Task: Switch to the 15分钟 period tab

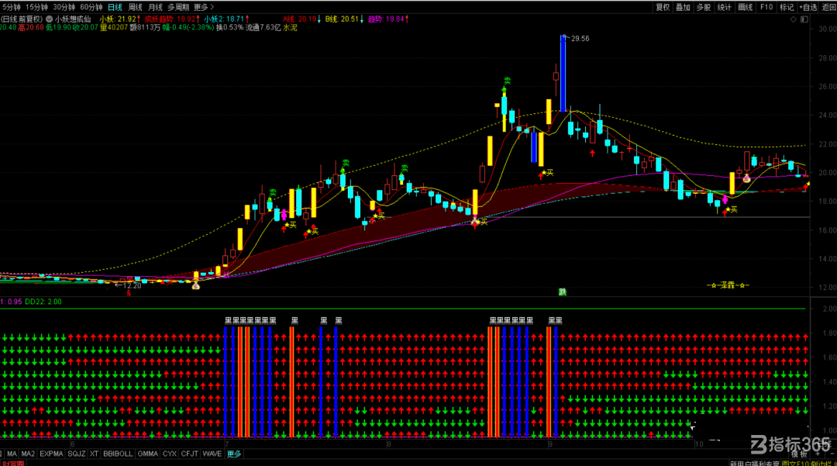Action: pyautogui.click(x=36, y=7)
